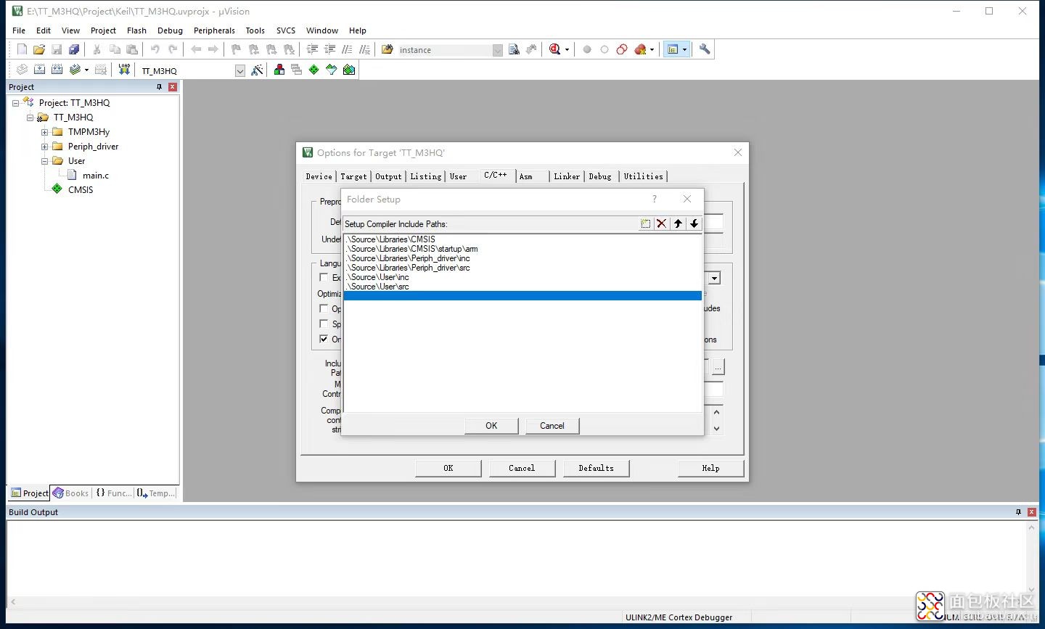
Task: Click the include paths browse '...' button
Action: point(718,367)
